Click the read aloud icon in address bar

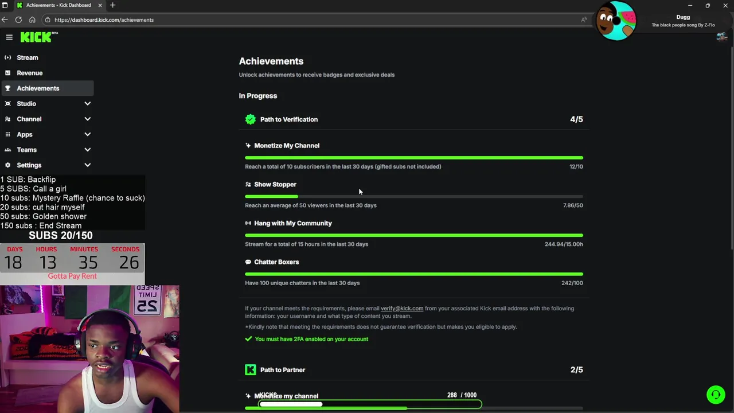click(x=584, y=20)
